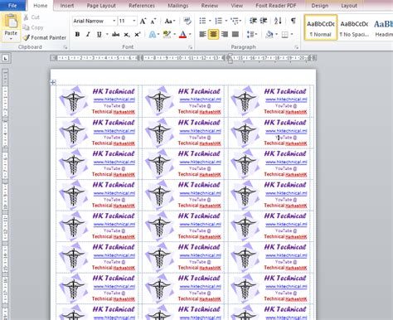Open the Table Tools Design tab

tap(320, 6)
